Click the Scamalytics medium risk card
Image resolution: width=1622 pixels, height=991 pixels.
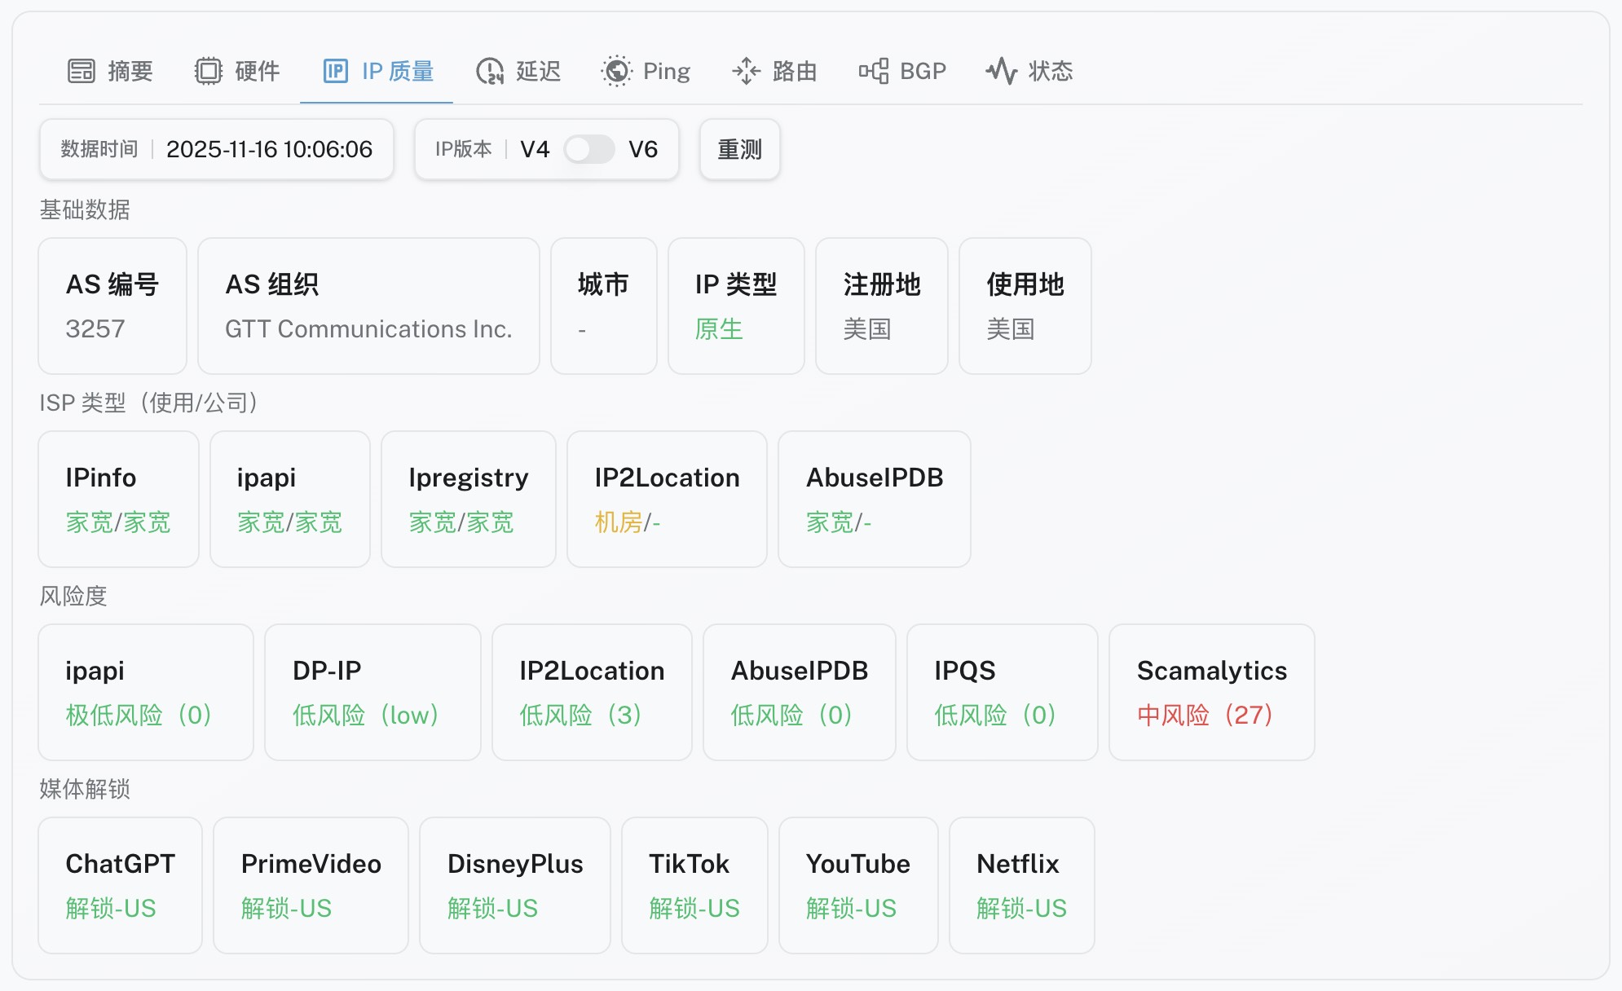1211,692
